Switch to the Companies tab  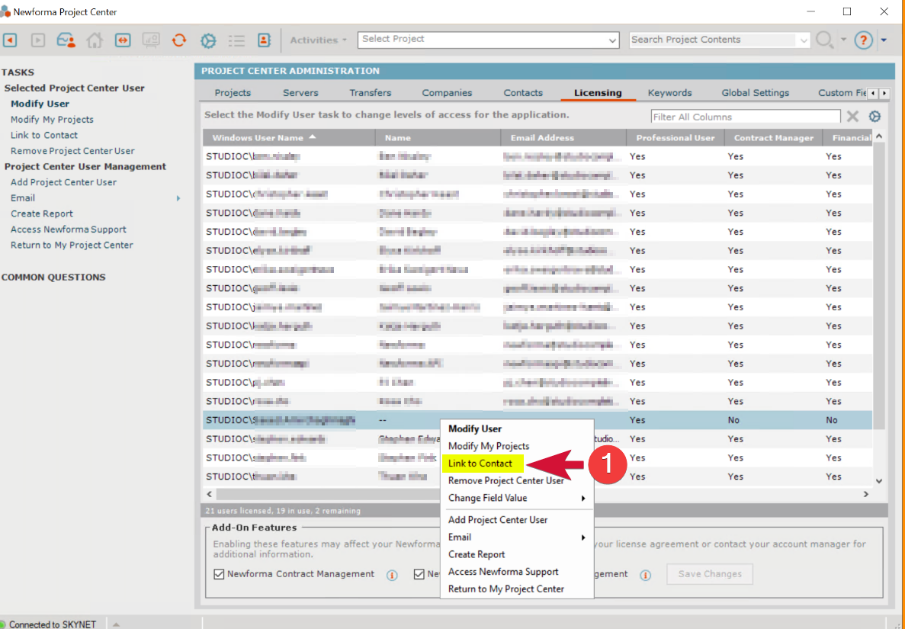[447, 91]
